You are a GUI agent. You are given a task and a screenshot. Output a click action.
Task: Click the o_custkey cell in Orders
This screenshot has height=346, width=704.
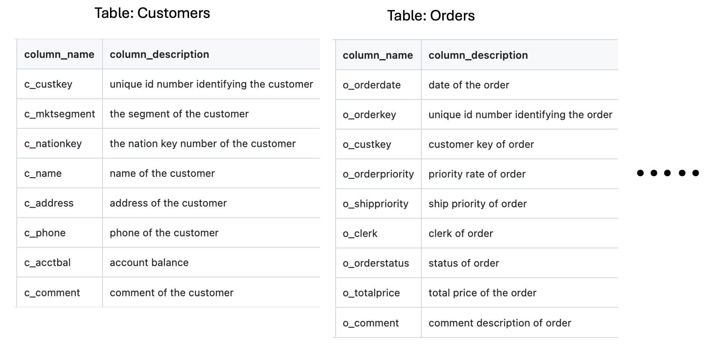pyautogui.click(x=367, y=144)
